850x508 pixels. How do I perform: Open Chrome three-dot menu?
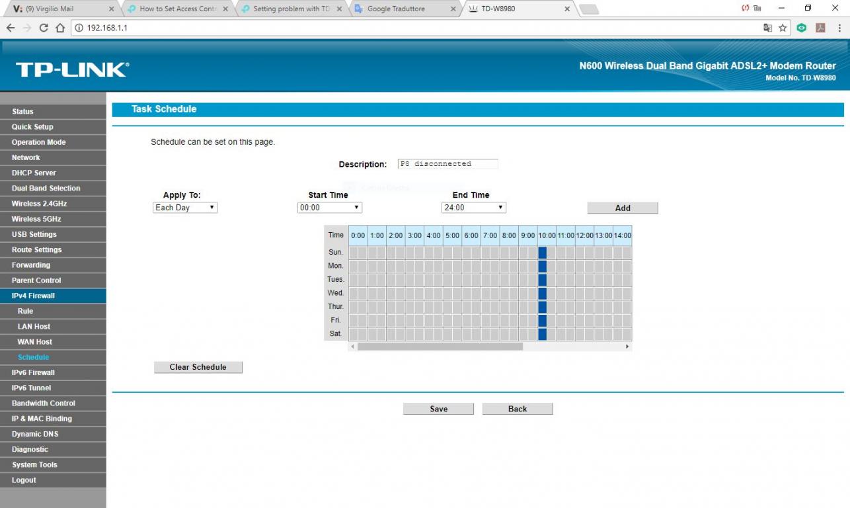point(839,28)
